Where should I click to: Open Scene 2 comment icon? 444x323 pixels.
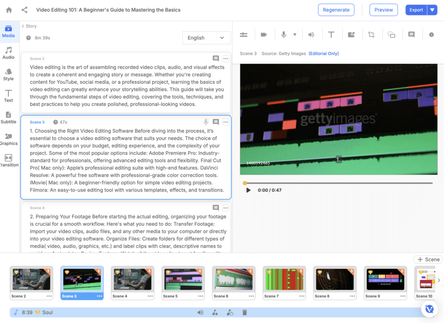click(x=216, y=59)
